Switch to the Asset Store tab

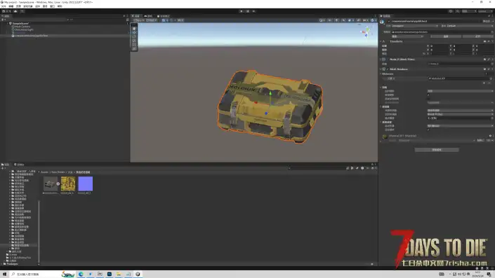click(164, 16)
